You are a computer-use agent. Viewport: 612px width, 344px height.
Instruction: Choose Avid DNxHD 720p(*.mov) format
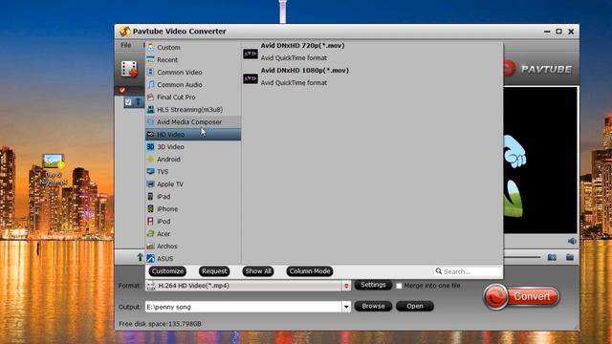pos(302,46)
